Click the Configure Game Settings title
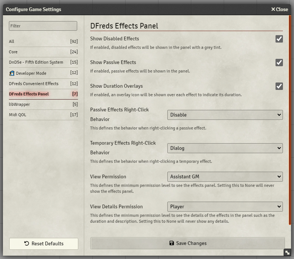The image size is (294, 259). (x=33, y=9)
